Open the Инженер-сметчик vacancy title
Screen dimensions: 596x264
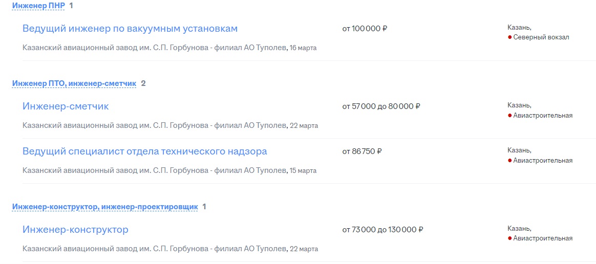66,106
